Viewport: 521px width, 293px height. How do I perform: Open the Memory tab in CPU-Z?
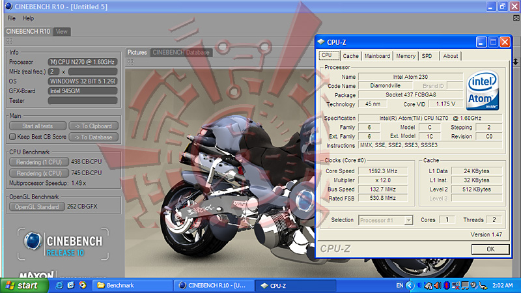pos(406,56)
